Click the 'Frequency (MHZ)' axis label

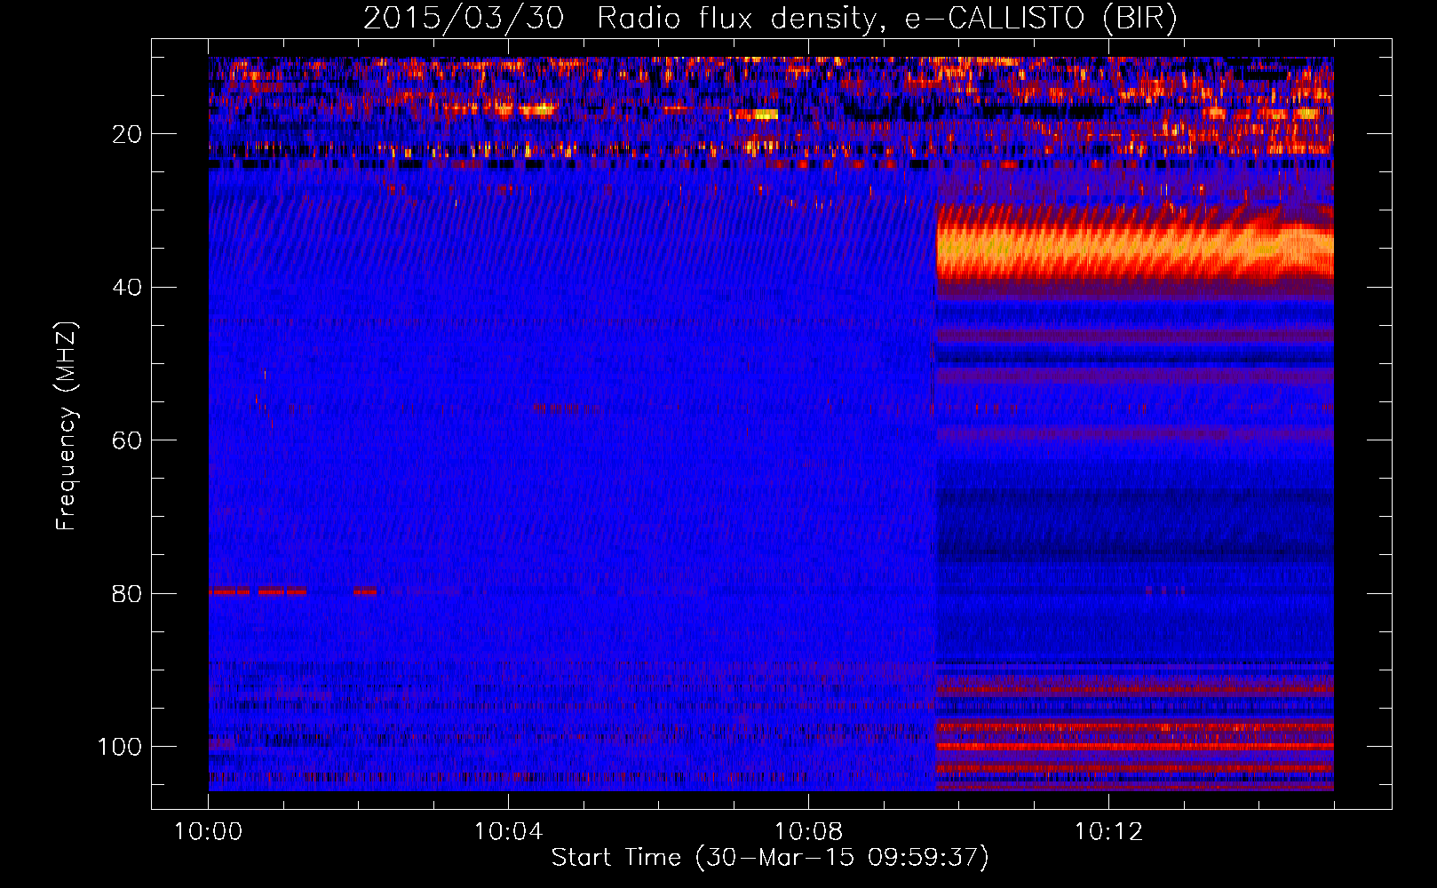coord(67,426)
